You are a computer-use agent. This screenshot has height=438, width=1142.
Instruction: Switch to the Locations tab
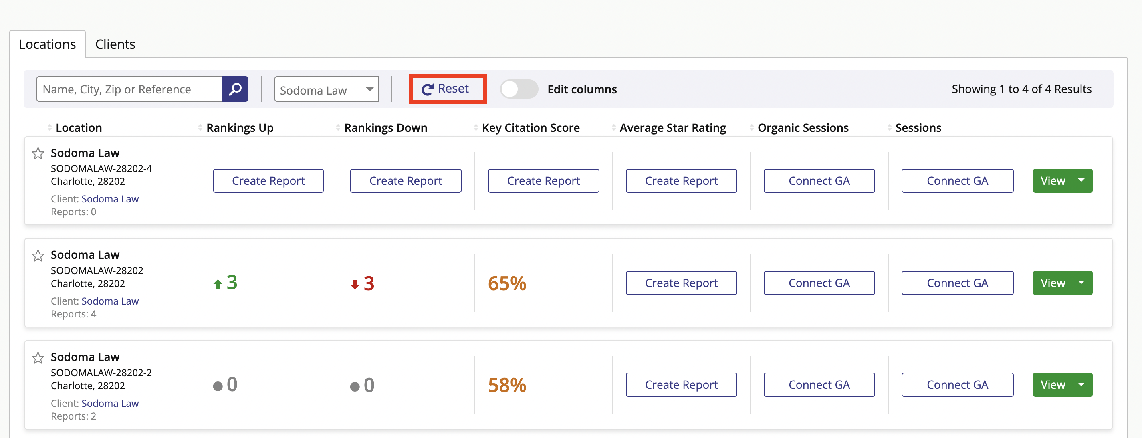click(47, 44)
